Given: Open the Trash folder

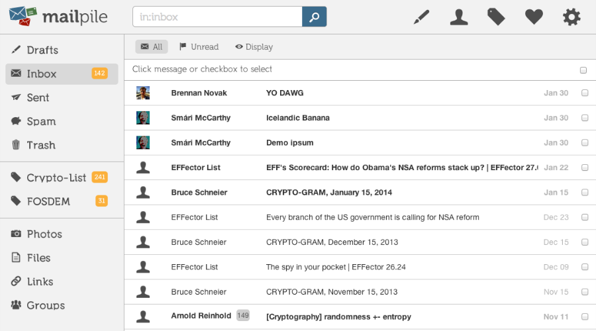Looking at the screenshot, I should [62, 145].
